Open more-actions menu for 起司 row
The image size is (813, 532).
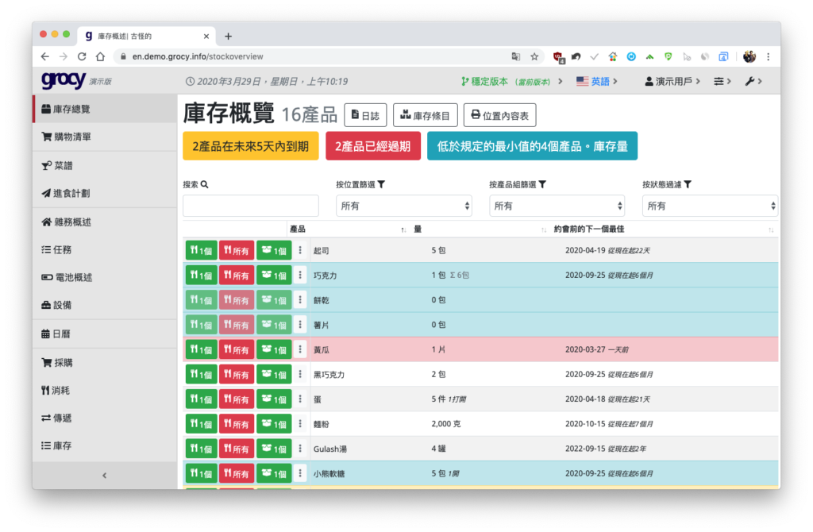[300, 250]
